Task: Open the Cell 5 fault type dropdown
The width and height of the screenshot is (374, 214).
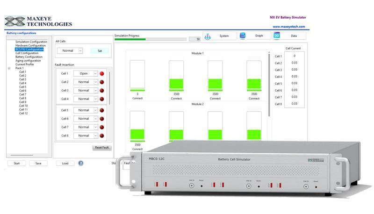Action: coord(86,110)
